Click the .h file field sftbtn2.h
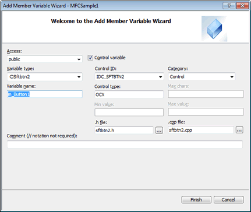Screen dimensions: 251x212 click(x=124, y=130)
